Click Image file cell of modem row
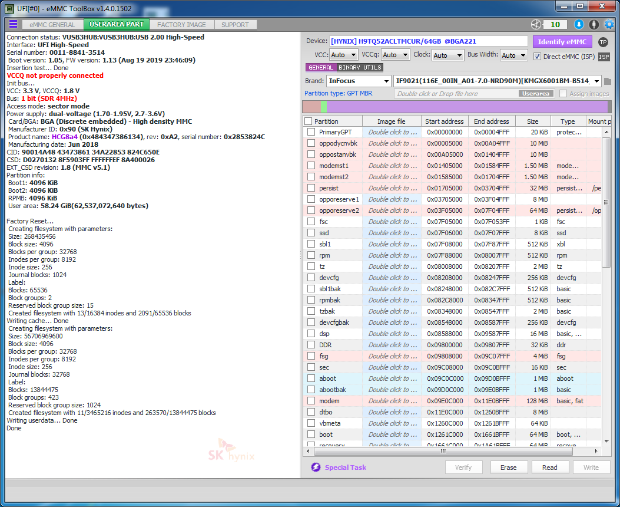Image resolution: width=620 pixels, height=507 pixels. pyautogui.click(x=392, y=401)
